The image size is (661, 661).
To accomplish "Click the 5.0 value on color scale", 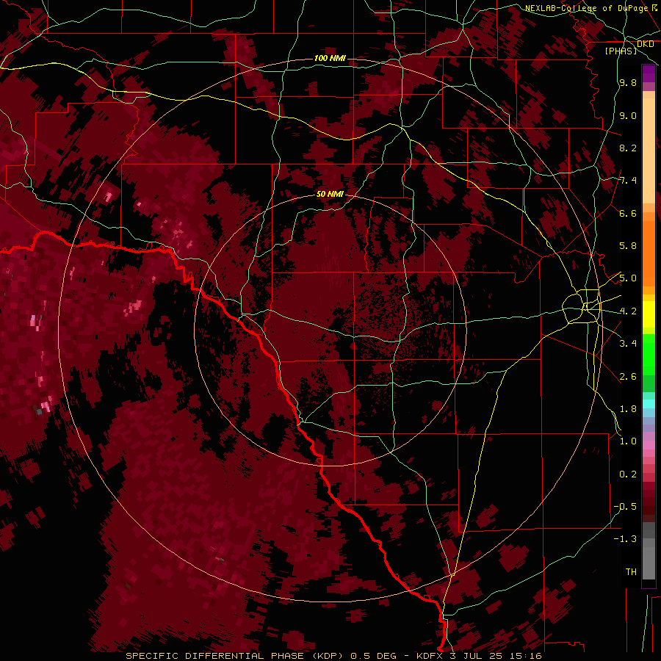I will pyautogui.click(x=628, y=278).
